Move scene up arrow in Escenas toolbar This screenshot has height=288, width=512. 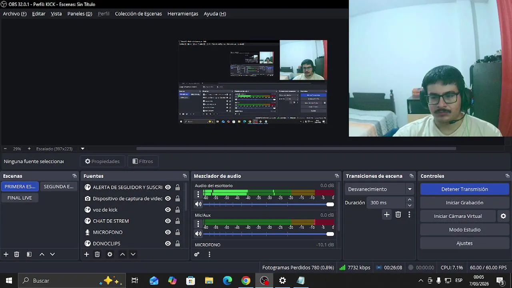(x=42, y=254)
